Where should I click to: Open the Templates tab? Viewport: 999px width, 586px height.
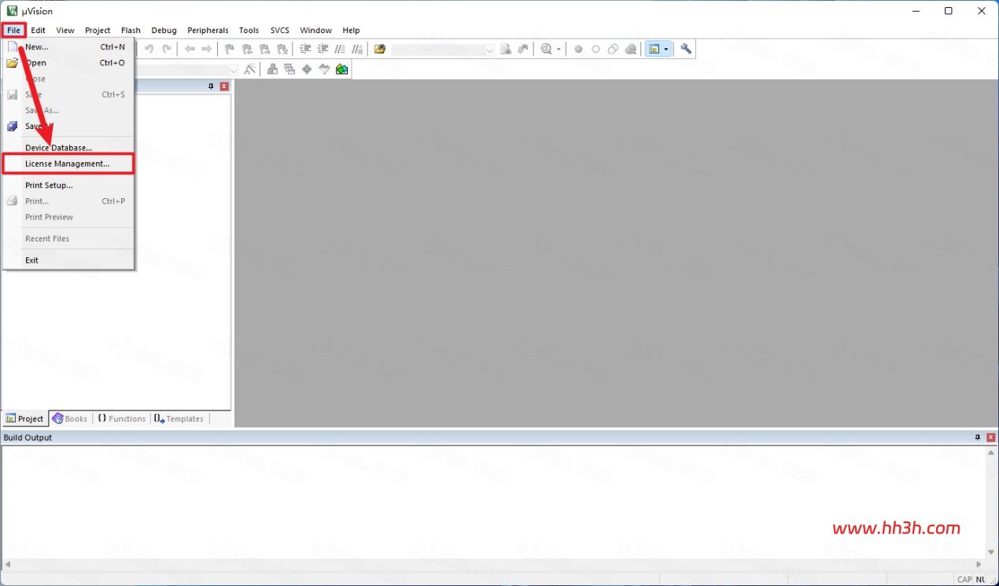pos(179,418)
